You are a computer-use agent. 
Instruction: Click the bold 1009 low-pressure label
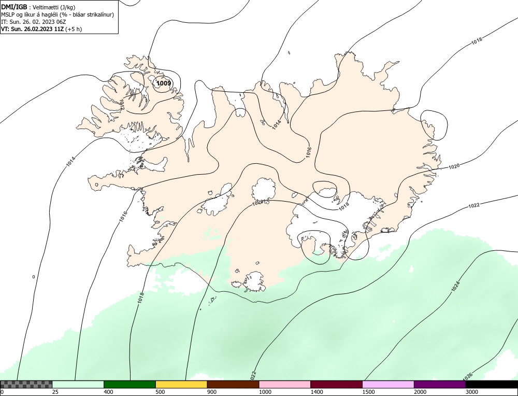pyautogui.click(x=164, y=83)
